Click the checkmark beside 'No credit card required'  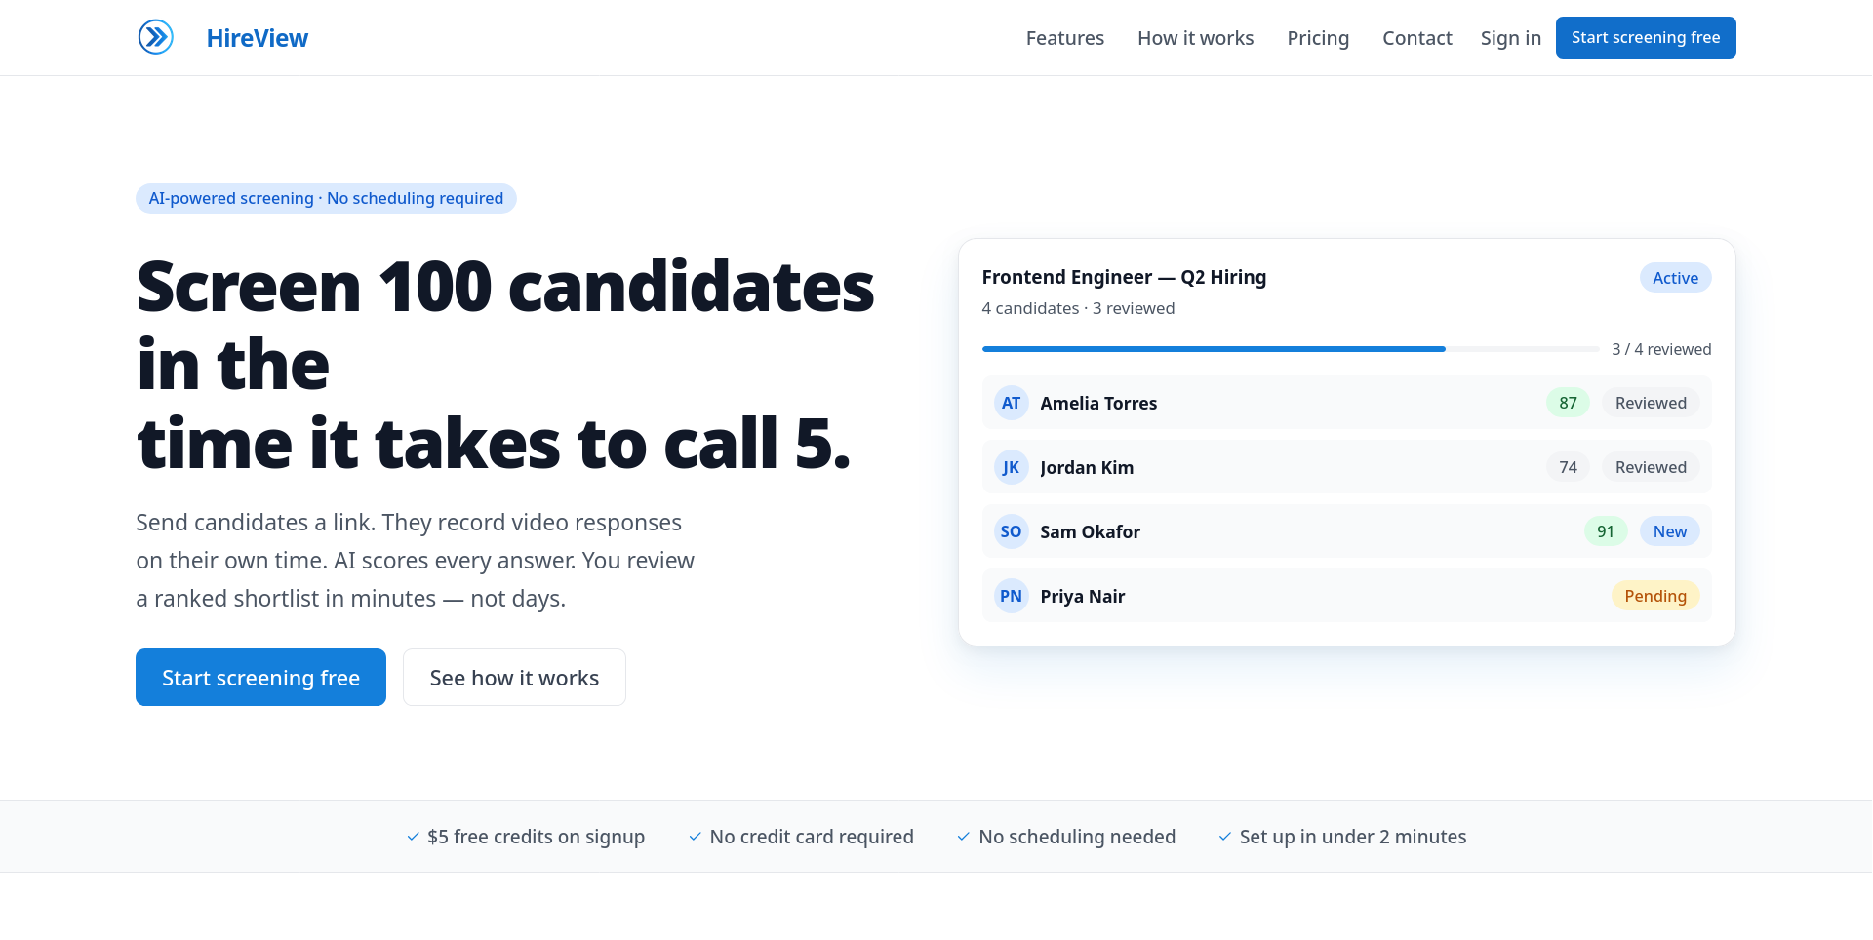[695, 837]
